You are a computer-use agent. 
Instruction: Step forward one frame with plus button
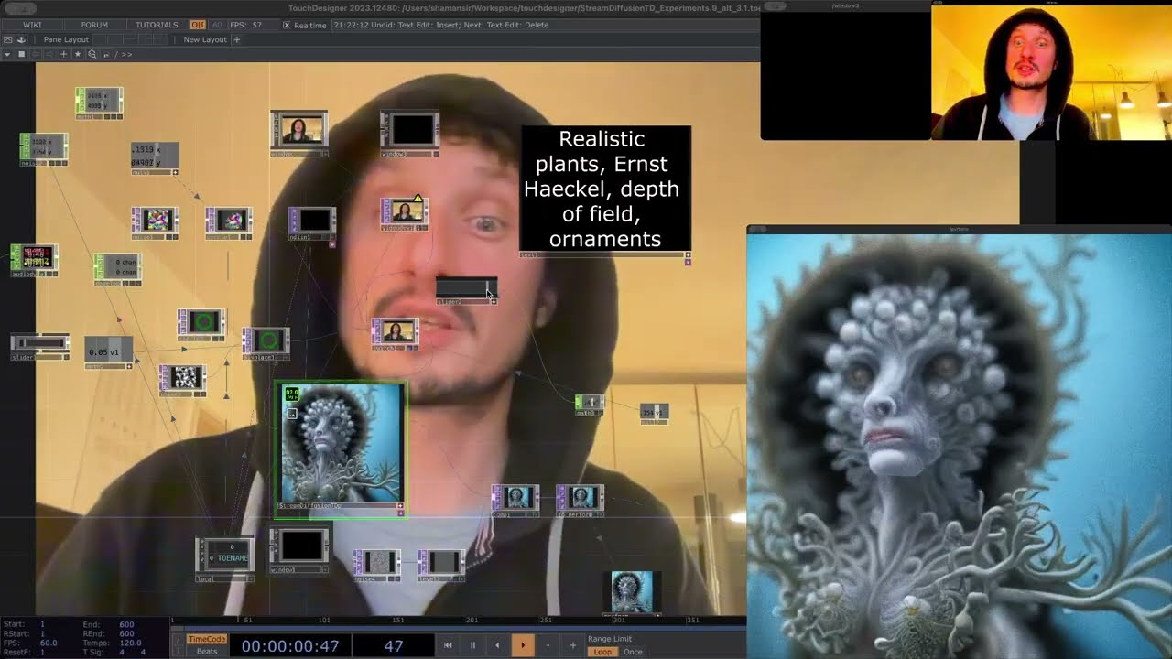[x=573, y=645]
